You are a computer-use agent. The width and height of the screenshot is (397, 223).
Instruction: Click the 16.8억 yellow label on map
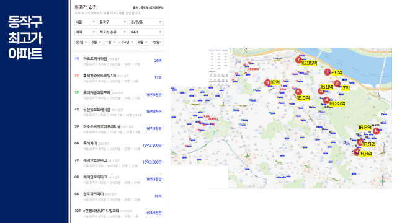tap(365, 154)
